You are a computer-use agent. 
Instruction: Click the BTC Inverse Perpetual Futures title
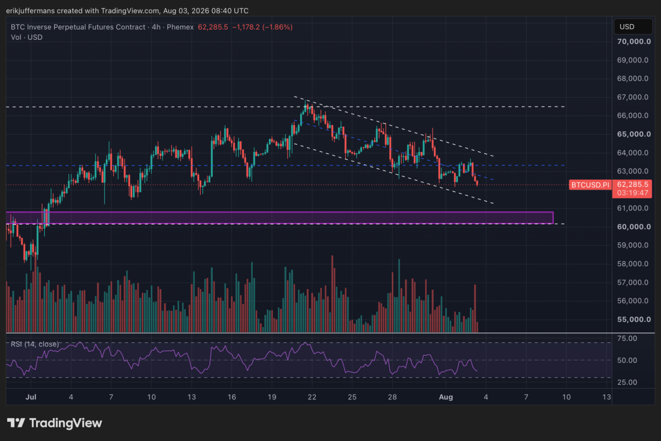point(78,27)
